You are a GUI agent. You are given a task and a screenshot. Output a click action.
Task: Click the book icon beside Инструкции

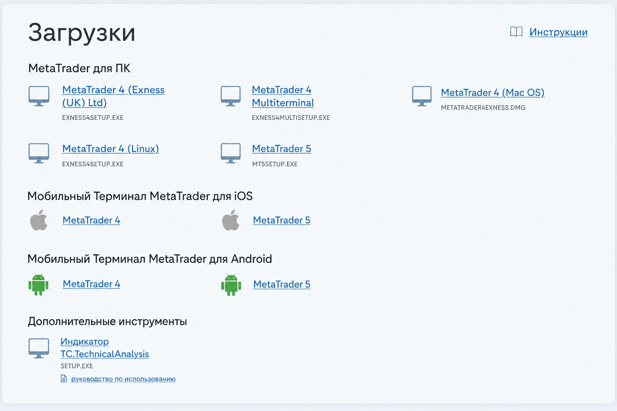click(x=516, y=32)
